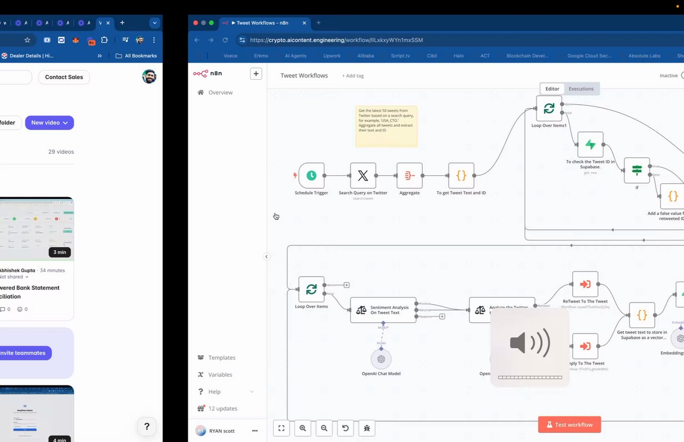This screenshot has height=442, width=684.
Task: Click the fit-to-view canvas button
Action: (x=282, y=428)
